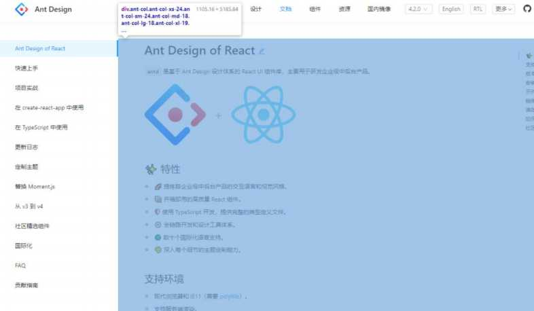The height and width of the screenshot is (311, 534).
Task: Click the polyfills link under 支持环境
Action: coord(230,296)
